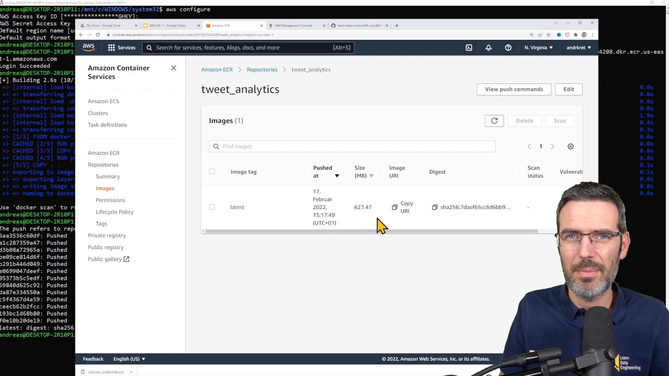This screenshot has height=376, width=669.
Task: Open Summary in sidebar navigation
Action: tap(108, 176)
